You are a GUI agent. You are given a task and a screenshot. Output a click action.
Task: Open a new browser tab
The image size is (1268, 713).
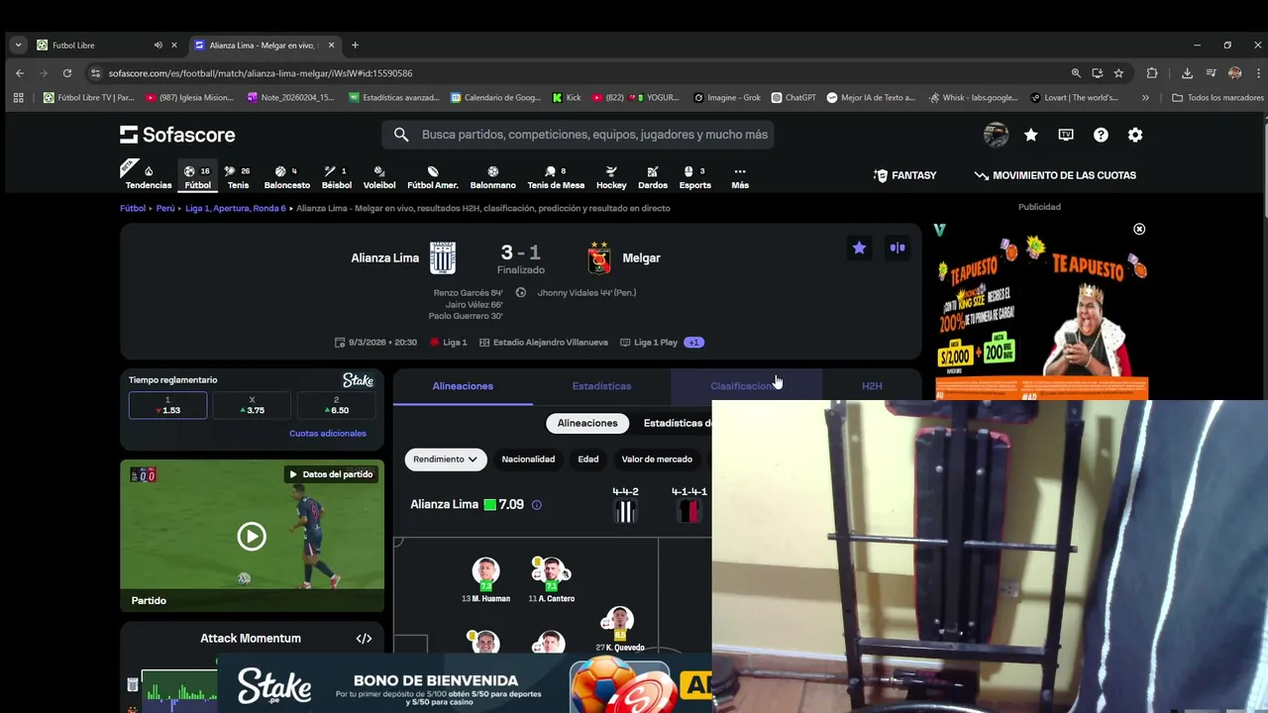[x=355, y=45]
